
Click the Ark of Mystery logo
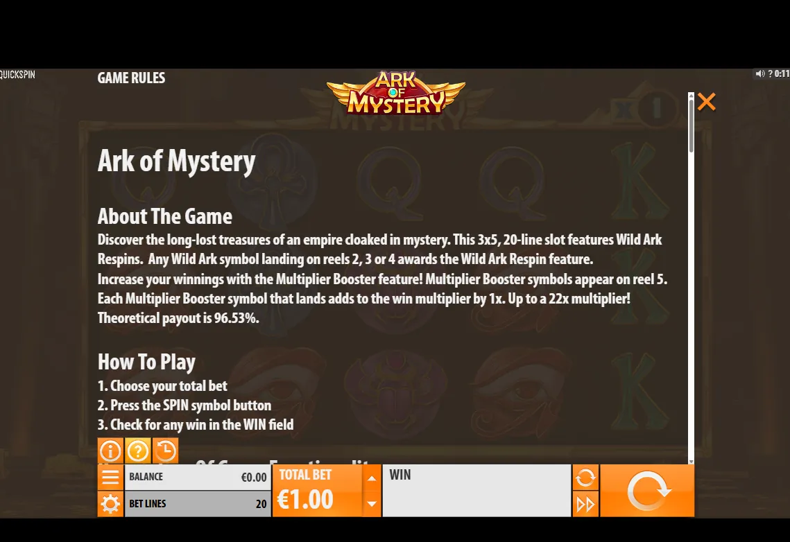click(396, 93)
